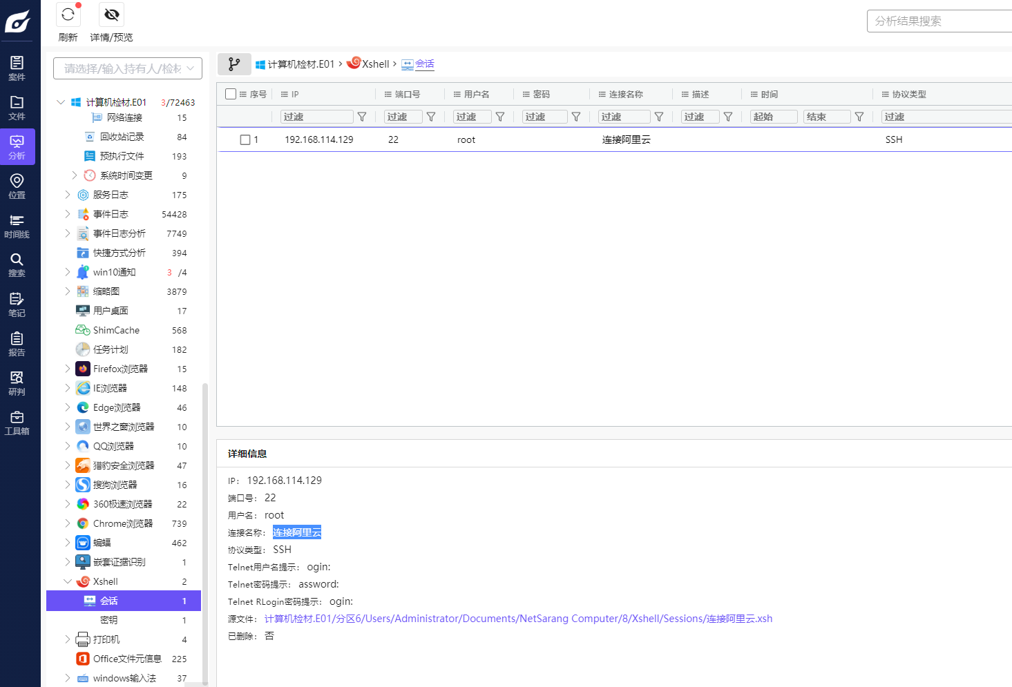Click the filter funnel for 密码 column

(x=576, y=117)
